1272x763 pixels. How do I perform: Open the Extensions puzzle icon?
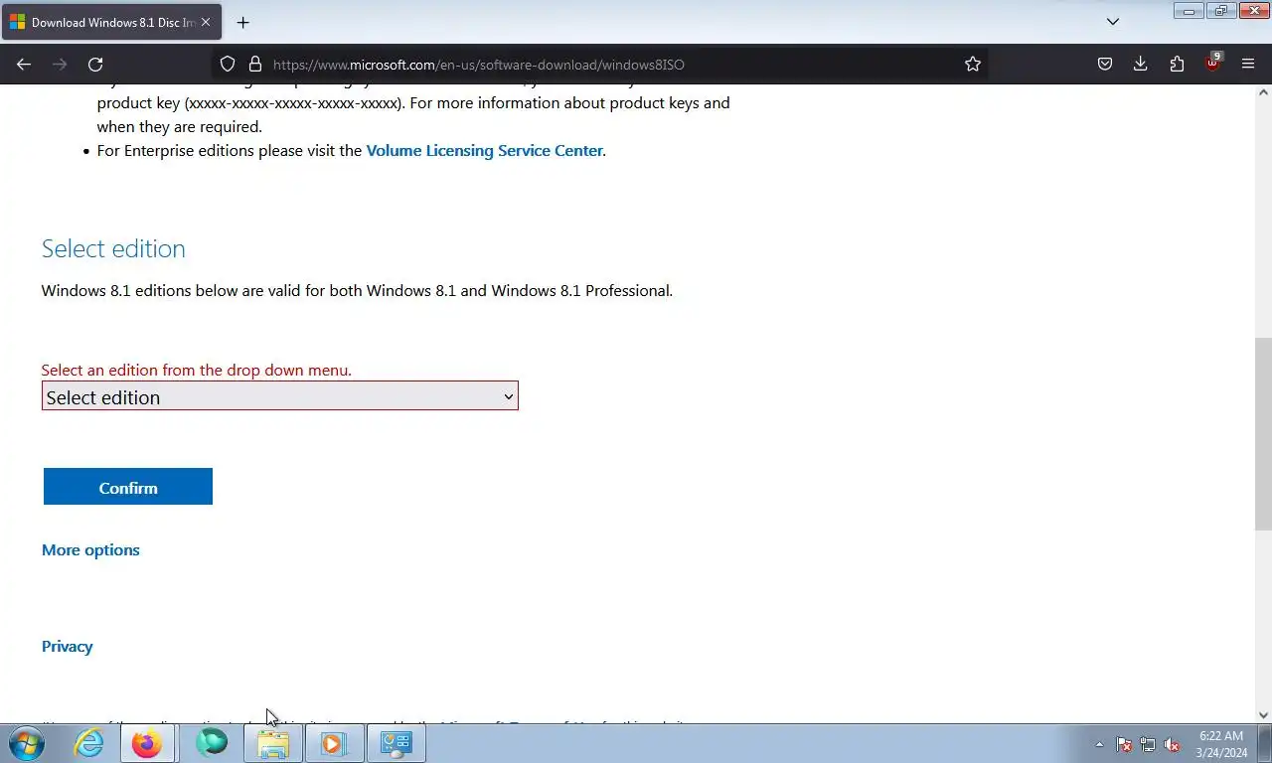tap(1177, 64)
